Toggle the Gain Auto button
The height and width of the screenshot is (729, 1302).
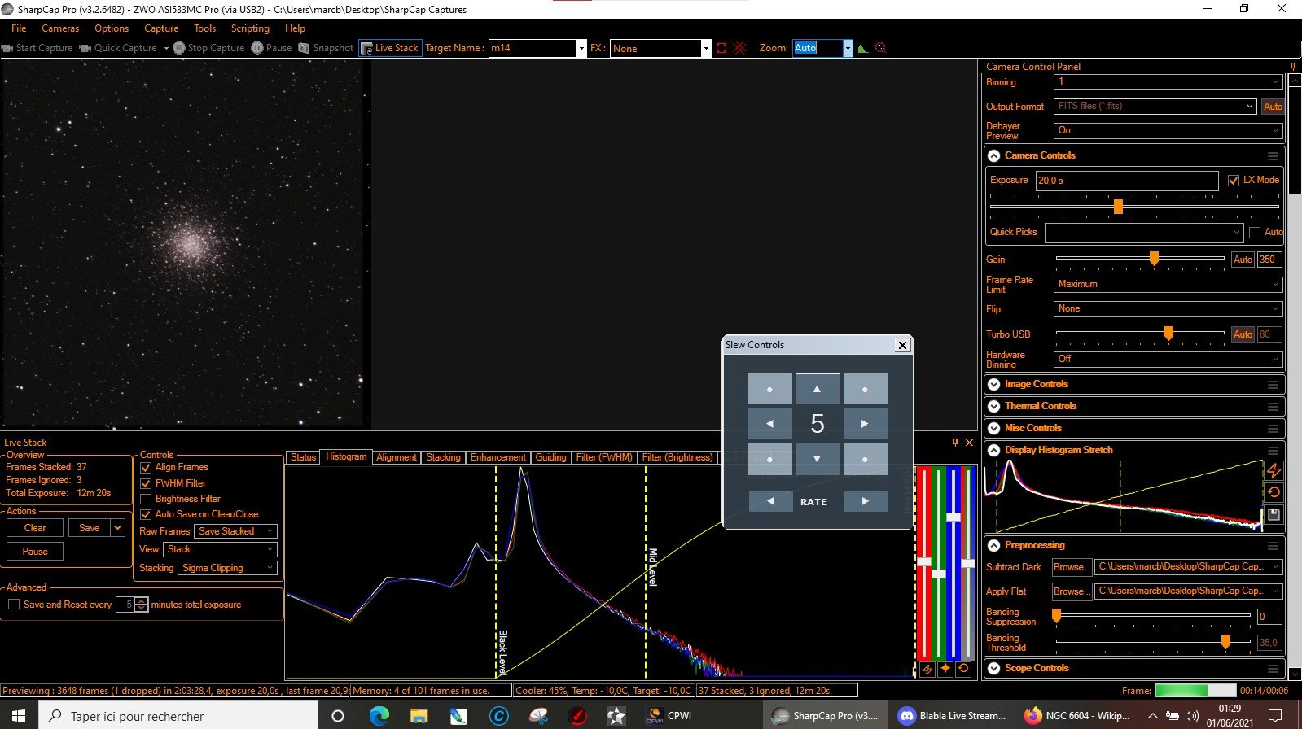pyautogui.click(x=1243, y=260)
